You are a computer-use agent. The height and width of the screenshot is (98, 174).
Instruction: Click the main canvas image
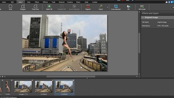coord(65,43)
